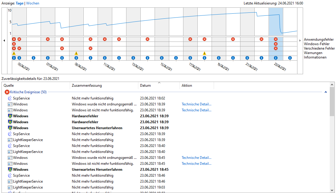336x193 pixels.
Task: Click the information icon for 21.06.2021
Action: (x=247, y=58)
